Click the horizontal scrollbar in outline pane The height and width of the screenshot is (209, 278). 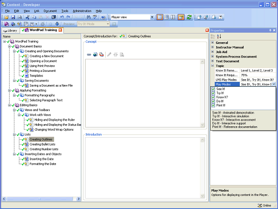tap(40, 199)
